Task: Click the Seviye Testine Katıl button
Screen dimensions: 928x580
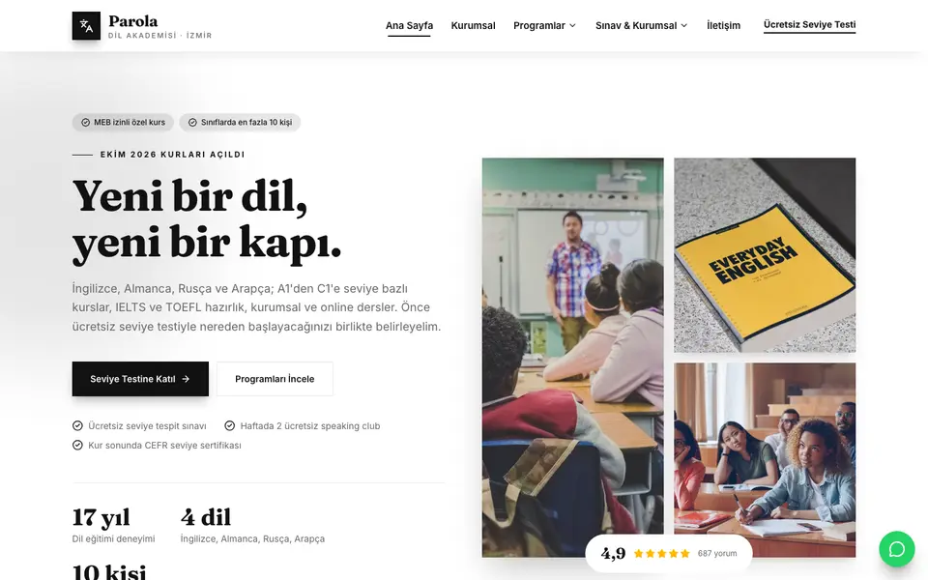Action: click(x=140, y=379)
